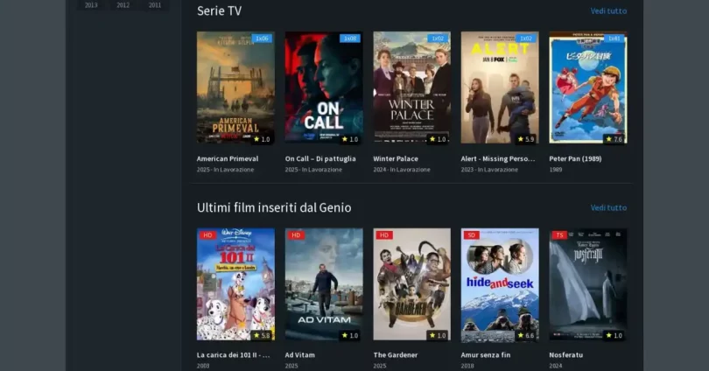Open the Peter Pan (1989) poster
Viewport: 709px width, 371px height.
pyautogui.click(x=588, y=87)
